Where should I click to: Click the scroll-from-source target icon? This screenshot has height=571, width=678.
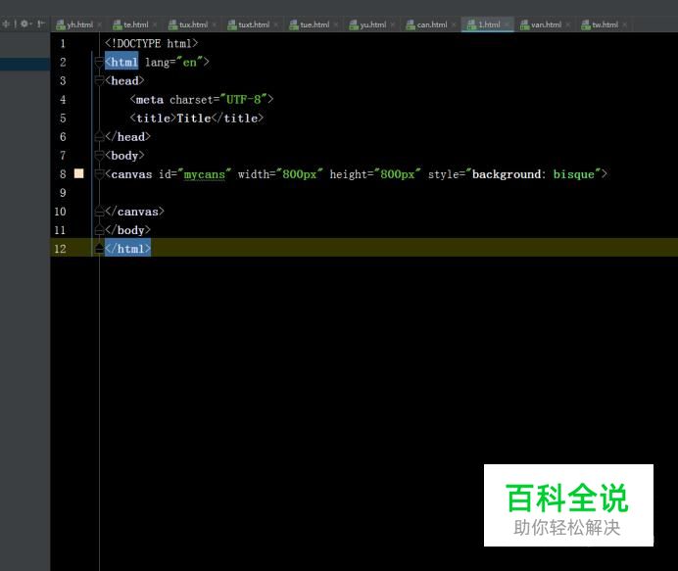pos(6,24)
